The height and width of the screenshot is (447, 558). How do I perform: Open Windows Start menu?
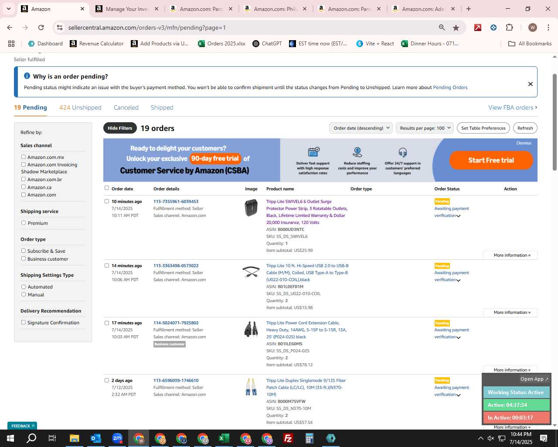[x=10, y=438]
